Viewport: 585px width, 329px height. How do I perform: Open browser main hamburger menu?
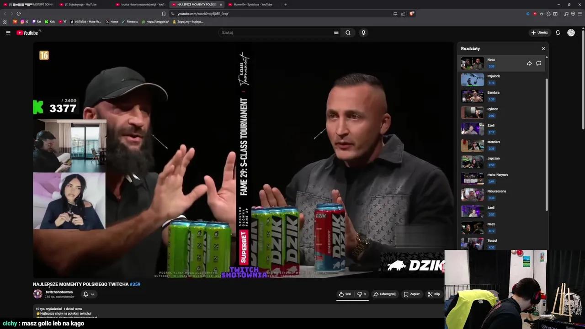click(580, 14)
